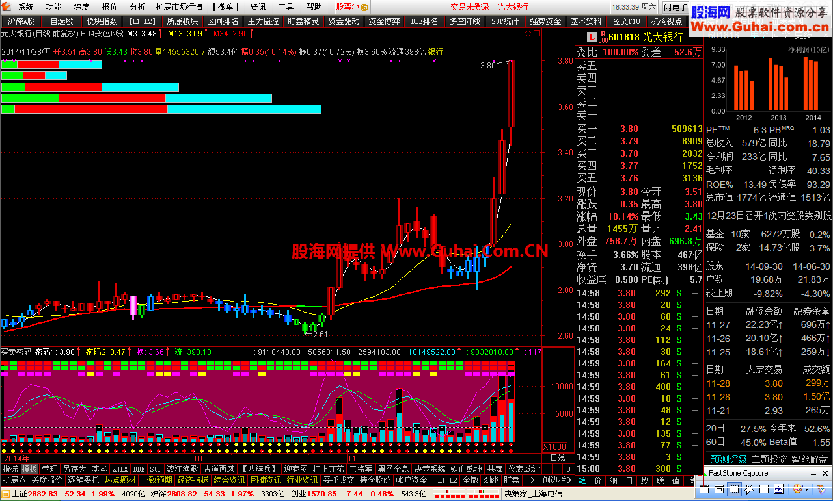Screen dimensions: 833x501
Task: Click the 决策家_上海电信 server status
Action: click(x=532, y=494)
